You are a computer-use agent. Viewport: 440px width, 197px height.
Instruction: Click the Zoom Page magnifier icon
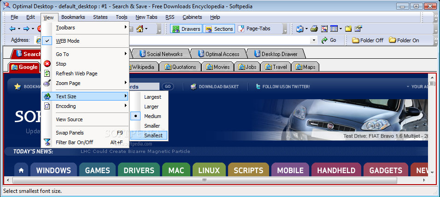click(x=47, y=83)
